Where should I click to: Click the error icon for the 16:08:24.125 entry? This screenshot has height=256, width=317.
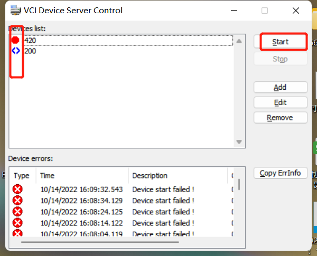click(x=17, y=212)
